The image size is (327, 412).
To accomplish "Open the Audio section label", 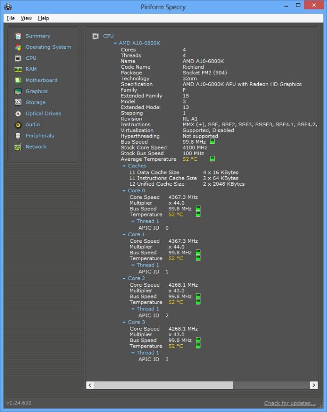I will tap(33, 124).
